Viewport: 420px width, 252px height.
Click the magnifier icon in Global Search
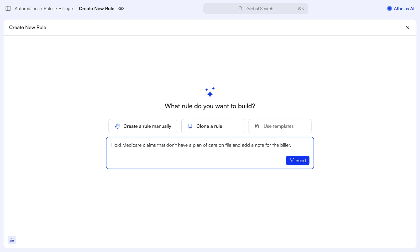[240, 8]
